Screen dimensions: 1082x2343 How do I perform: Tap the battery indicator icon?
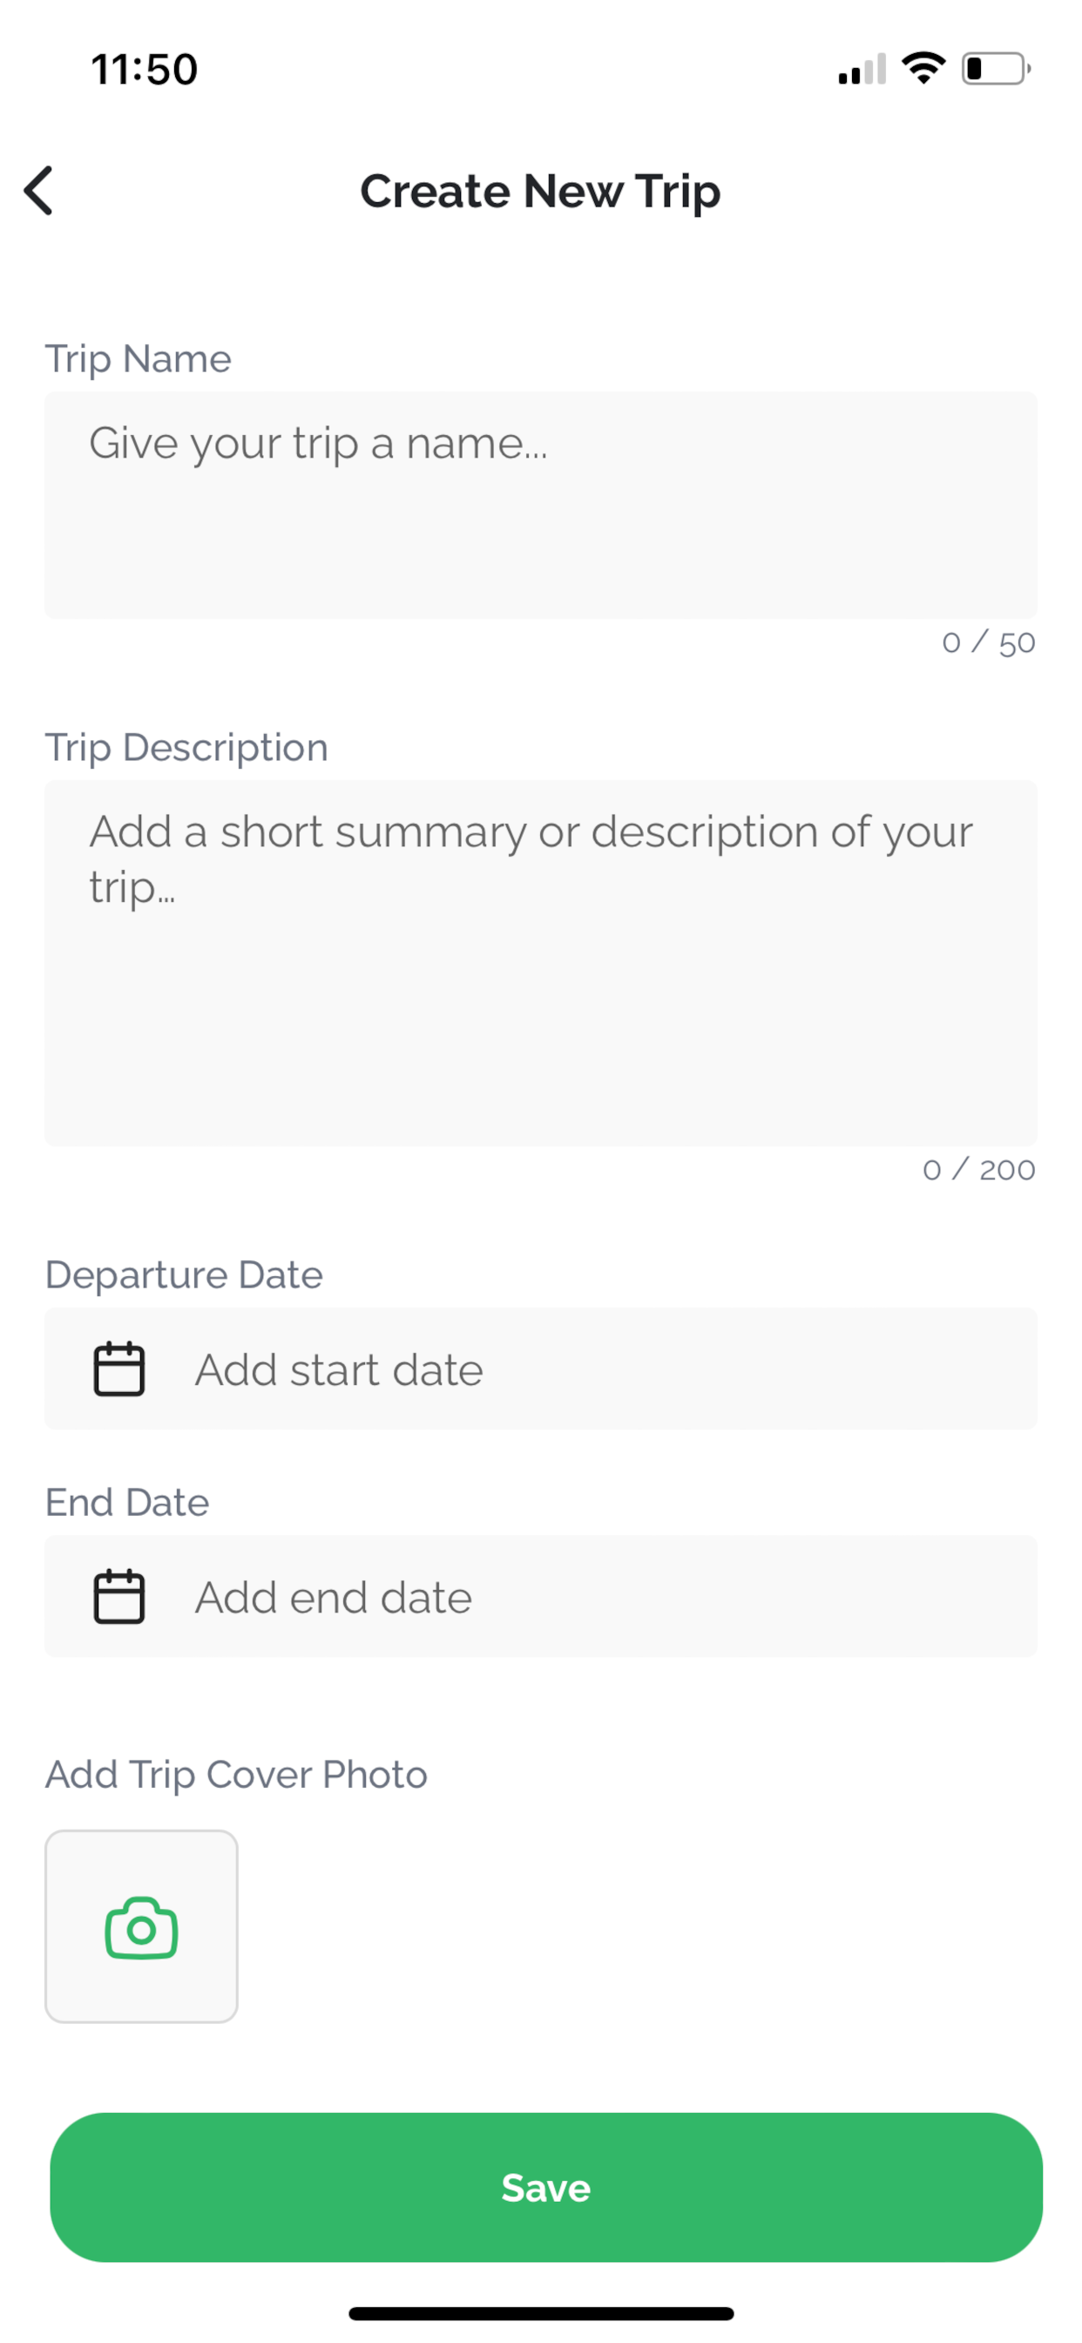click(996, 68)
